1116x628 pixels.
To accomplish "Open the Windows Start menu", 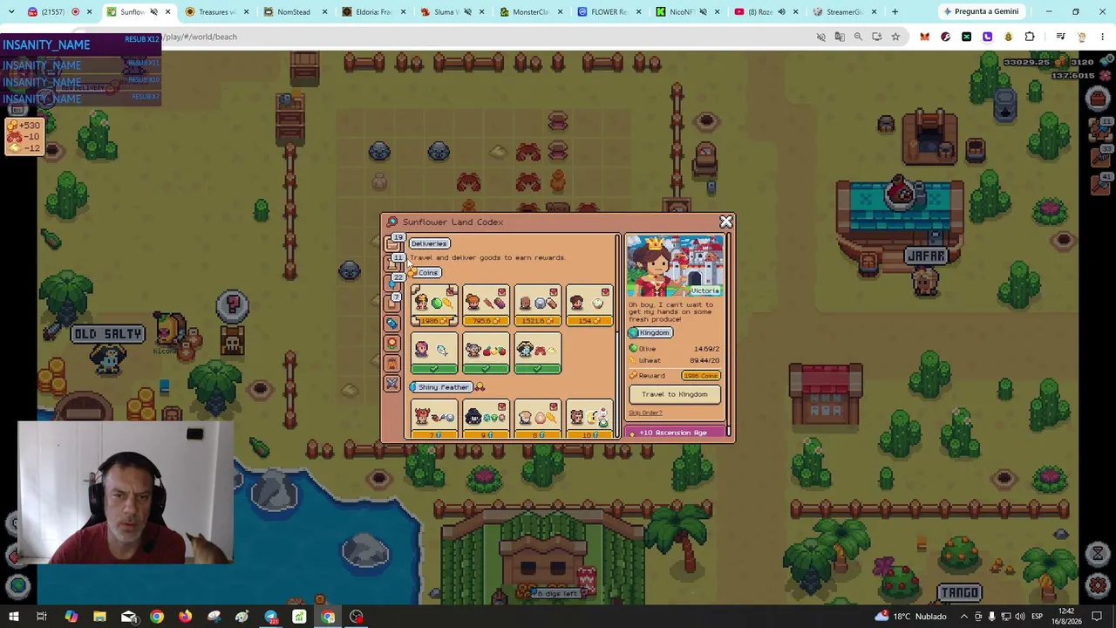I will pos(13,617).
